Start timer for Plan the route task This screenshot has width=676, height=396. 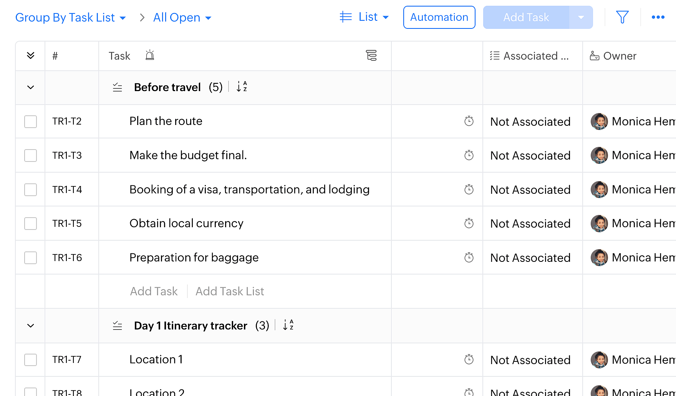[469, 121]
